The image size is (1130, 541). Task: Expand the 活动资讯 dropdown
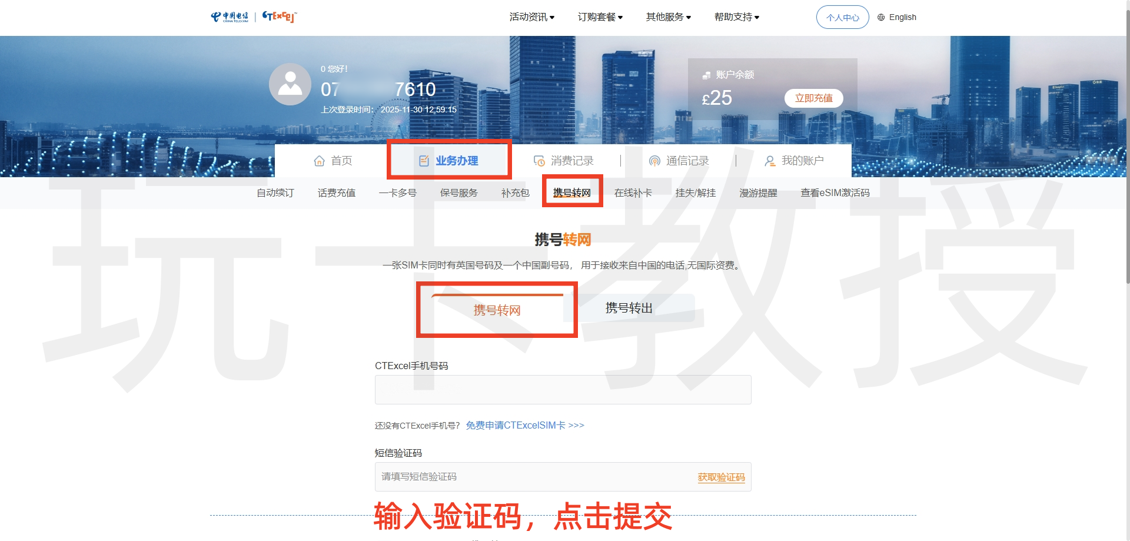pos(530,17)
